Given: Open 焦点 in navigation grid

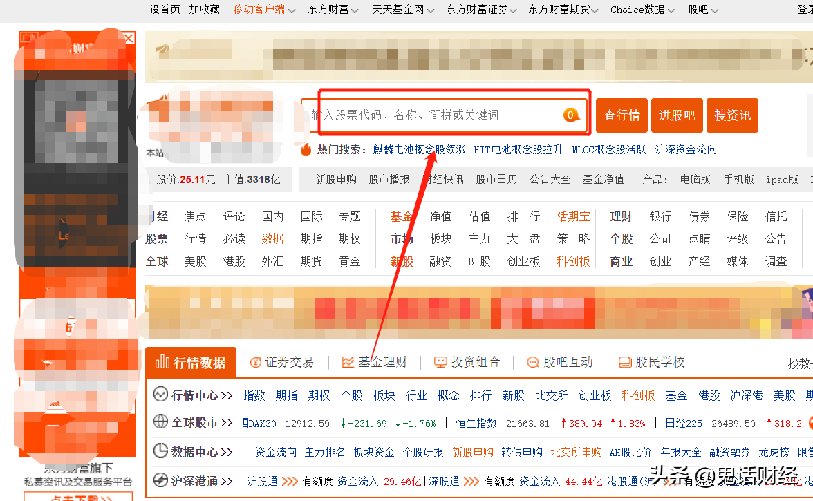Looking at the screenshot, I should pos(195,216).
